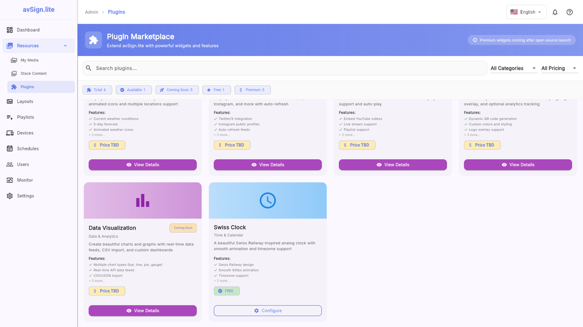The height and width of the screenshot is (327, 583).
Task: Go to Layouts page
Action: pos(39,101)
